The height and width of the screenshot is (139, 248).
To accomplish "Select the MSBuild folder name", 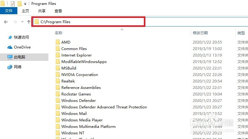I will [x=69, y=68].
